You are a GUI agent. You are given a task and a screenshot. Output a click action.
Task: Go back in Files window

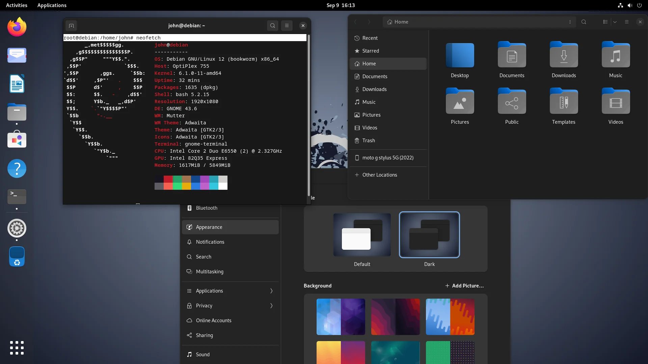click(355, 22)
